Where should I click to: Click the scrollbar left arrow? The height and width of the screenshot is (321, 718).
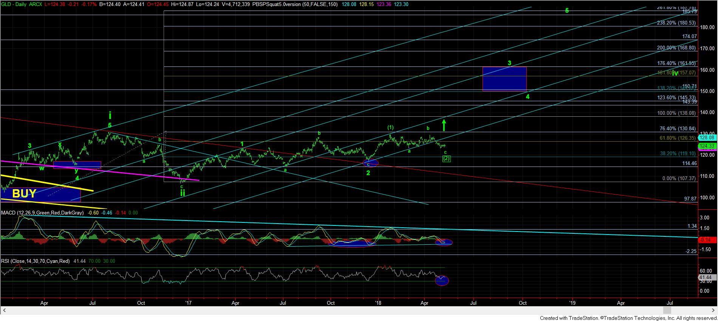[3, 310]
